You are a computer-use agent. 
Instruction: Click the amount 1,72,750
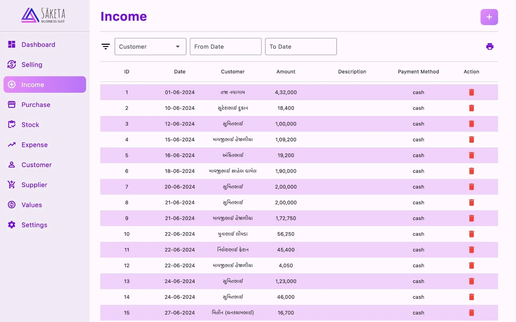click(286, 218)
